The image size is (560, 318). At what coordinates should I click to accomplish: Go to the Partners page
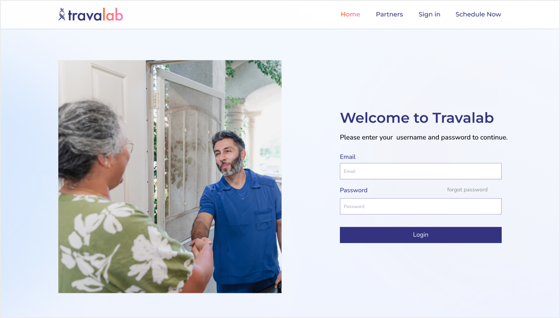click(389, 14)
